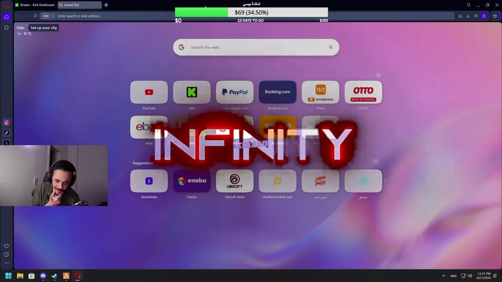The width and height of the screenshot is (502, 282).
Task: Click the Oslo weather location
Action: click(x=20, y=28)
